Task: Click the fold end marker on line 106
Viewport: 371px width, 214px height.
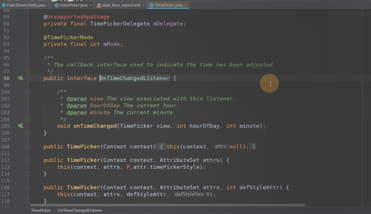Action: [28, 133]
